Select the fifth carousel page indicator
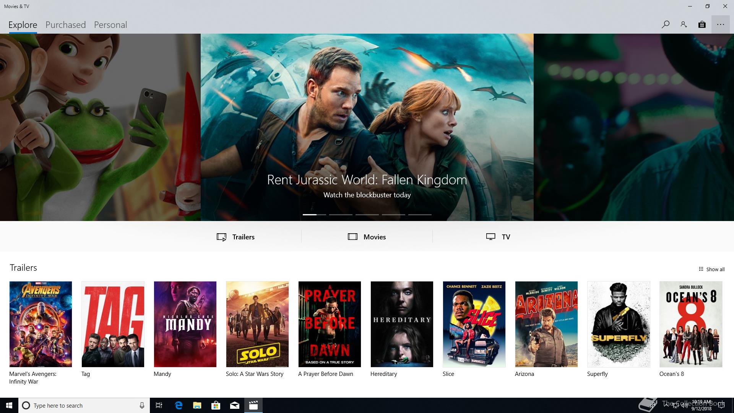 [x=420, y=215]
